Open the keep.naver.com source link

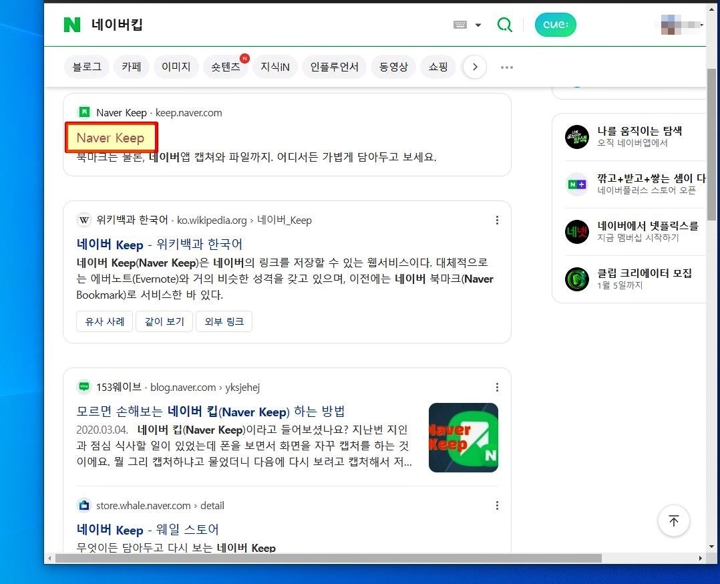[189, 112]
